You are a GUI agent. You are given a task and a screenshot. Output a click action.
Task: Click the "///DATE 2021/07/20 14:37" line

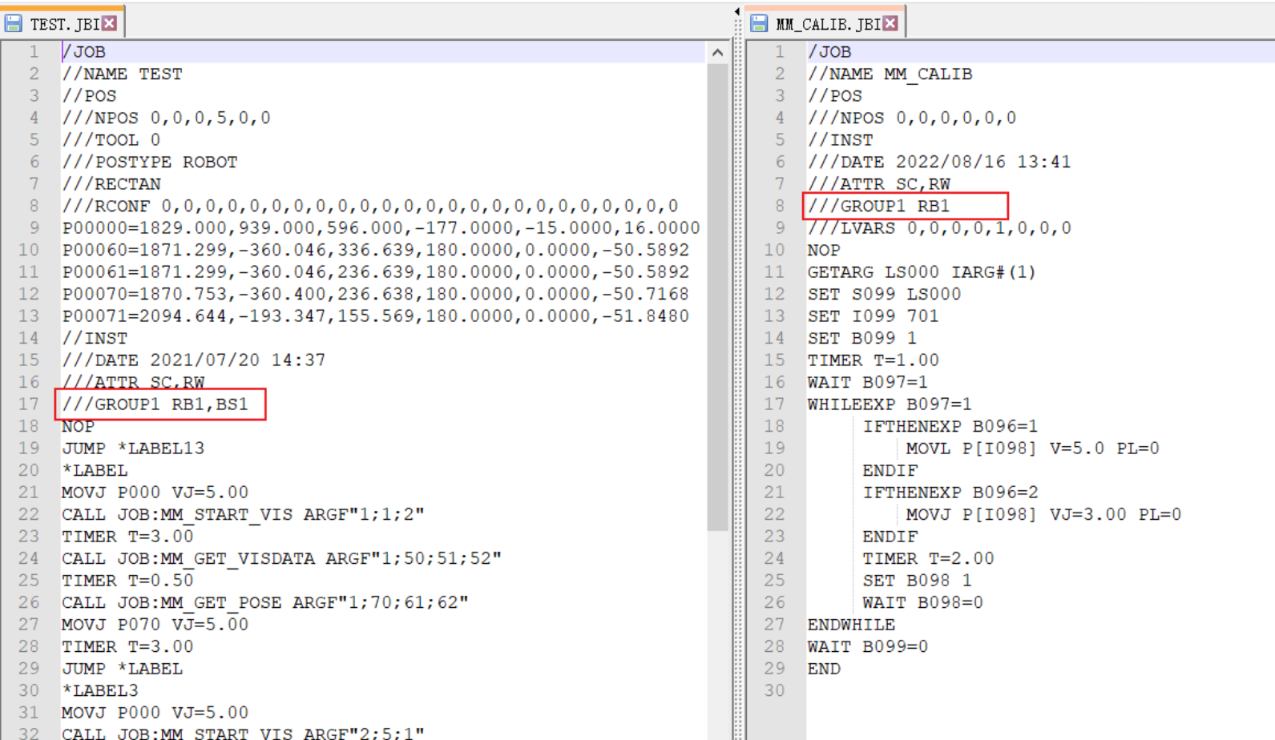click(x=194, y=360)
